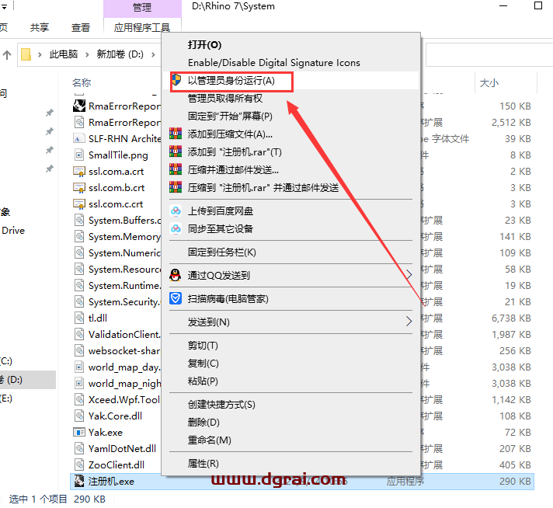Select 粘贴(P) from context menu
Viewport: 553px width, 508px height.
click(x=203, y=381)
